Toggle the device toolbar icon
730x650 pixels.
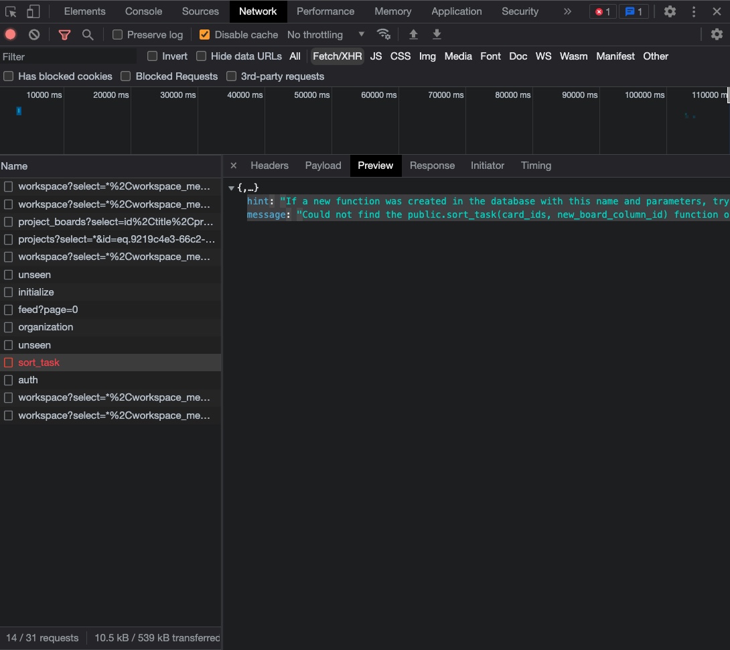pos(33,11)
